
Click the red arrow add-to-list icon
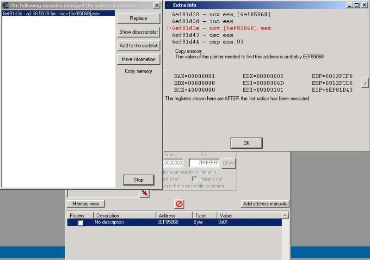click(x=145, y=193)
